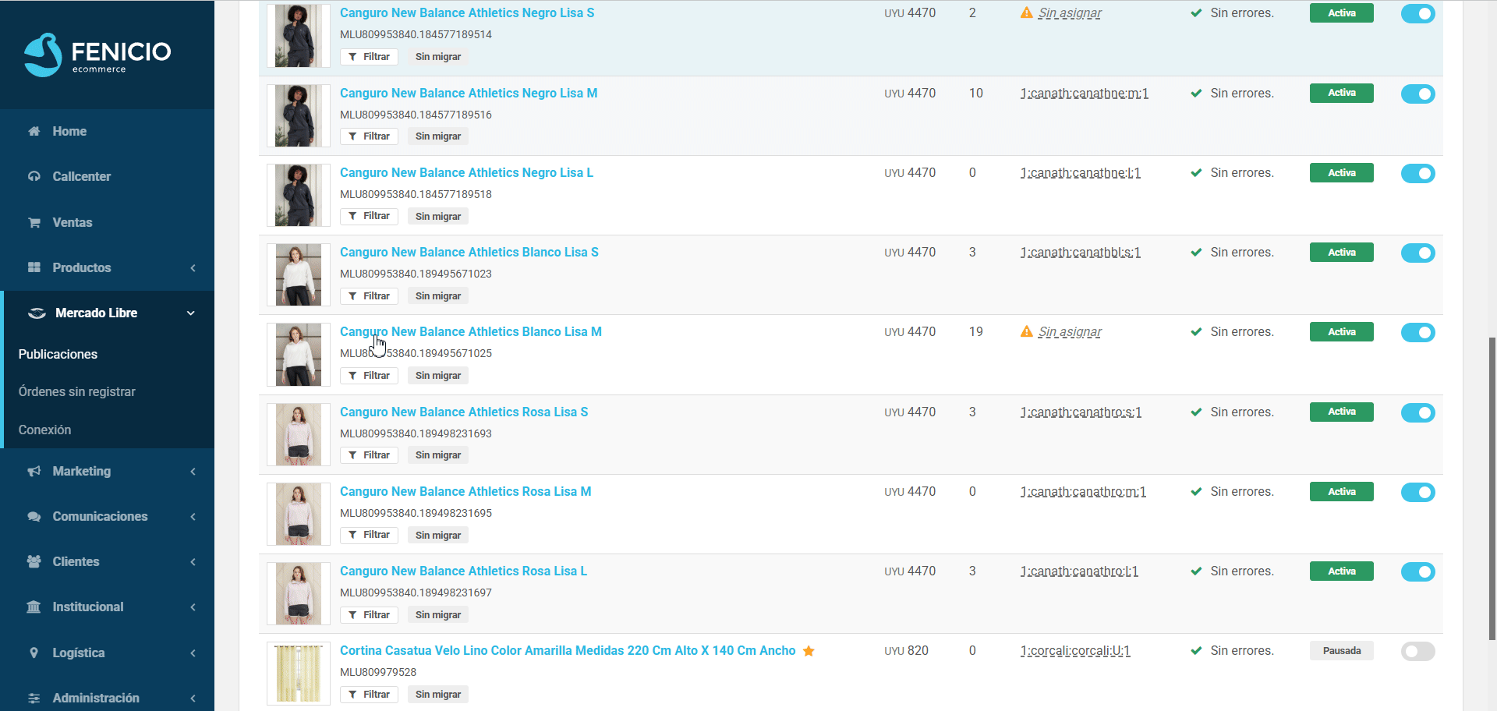Screen dimensions: 1497x711
Task: Click the Canguro Negro Lisa L product thumbnail
Action: 298,195
